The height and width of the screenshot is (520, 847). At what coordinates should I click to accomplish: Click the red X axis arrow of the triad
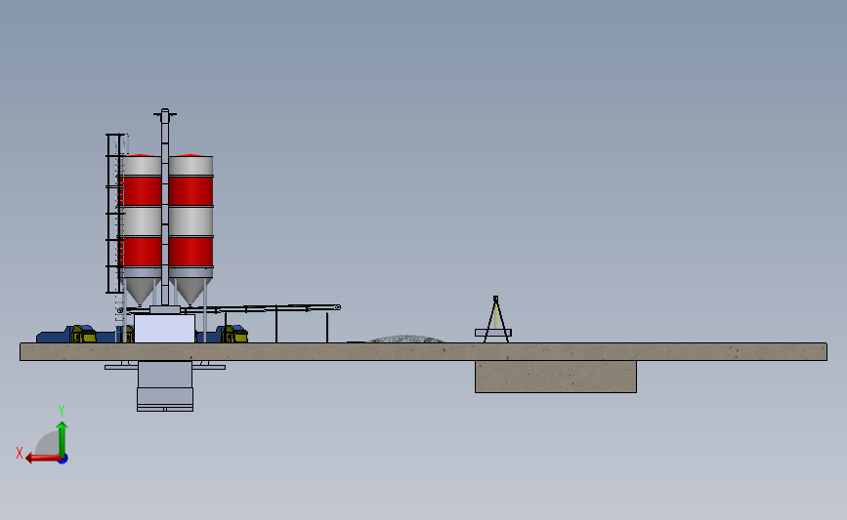pyautogui.click(x=43, y=459)
